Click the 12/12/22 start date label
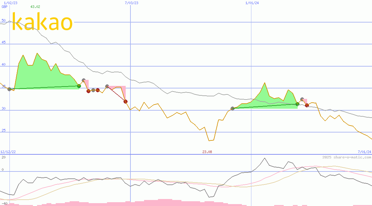The height and width of the screenshot is (206, 372). point(8,152)
